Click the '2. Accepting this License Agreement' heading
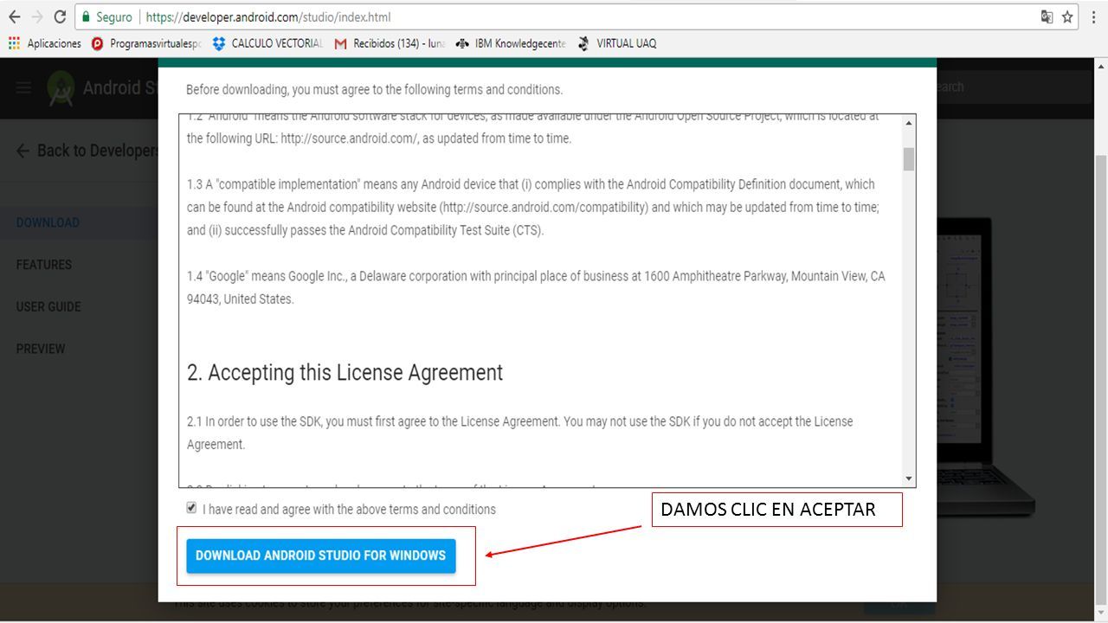This screenshot has width=1108, height=623. pyautogui.click(x=345, y=373)
